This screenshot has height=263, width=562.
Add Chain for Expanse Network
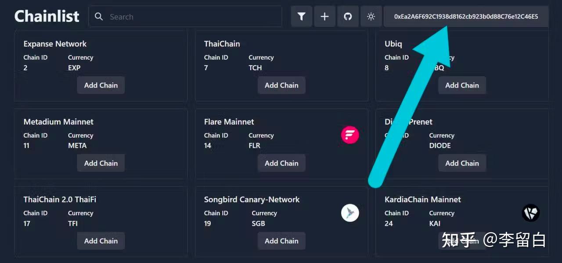pyautogui.click(x=101, y=85)
